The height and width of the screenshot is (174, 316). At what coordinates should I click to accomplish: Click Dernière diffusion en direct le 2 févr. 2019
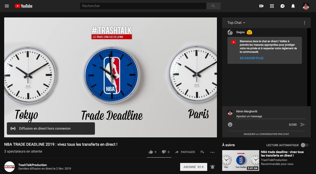tap(45, 169)
